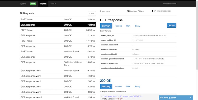The image size is (198, 100).
Task: Select the GET /response request taking 6.78ms
Action: 58,46
